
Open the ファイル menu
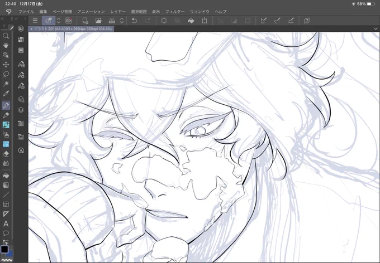point(26,12)
